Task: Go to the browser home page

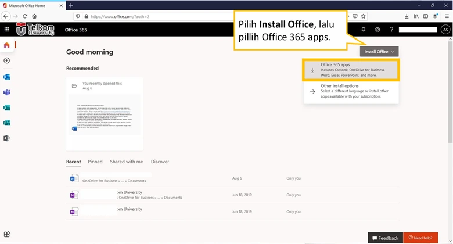Action: tap(34, 16)
